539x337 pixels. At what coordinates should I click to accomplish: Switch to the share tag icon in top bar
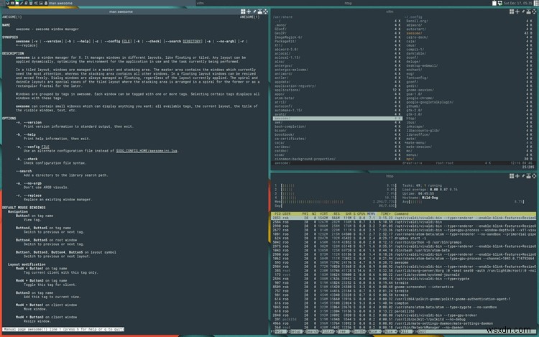point(36,3)
